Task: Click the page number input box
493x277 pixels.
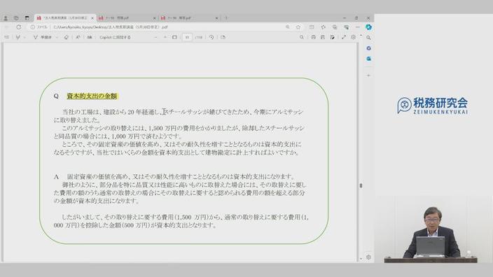Action: (x=187, y=37)
